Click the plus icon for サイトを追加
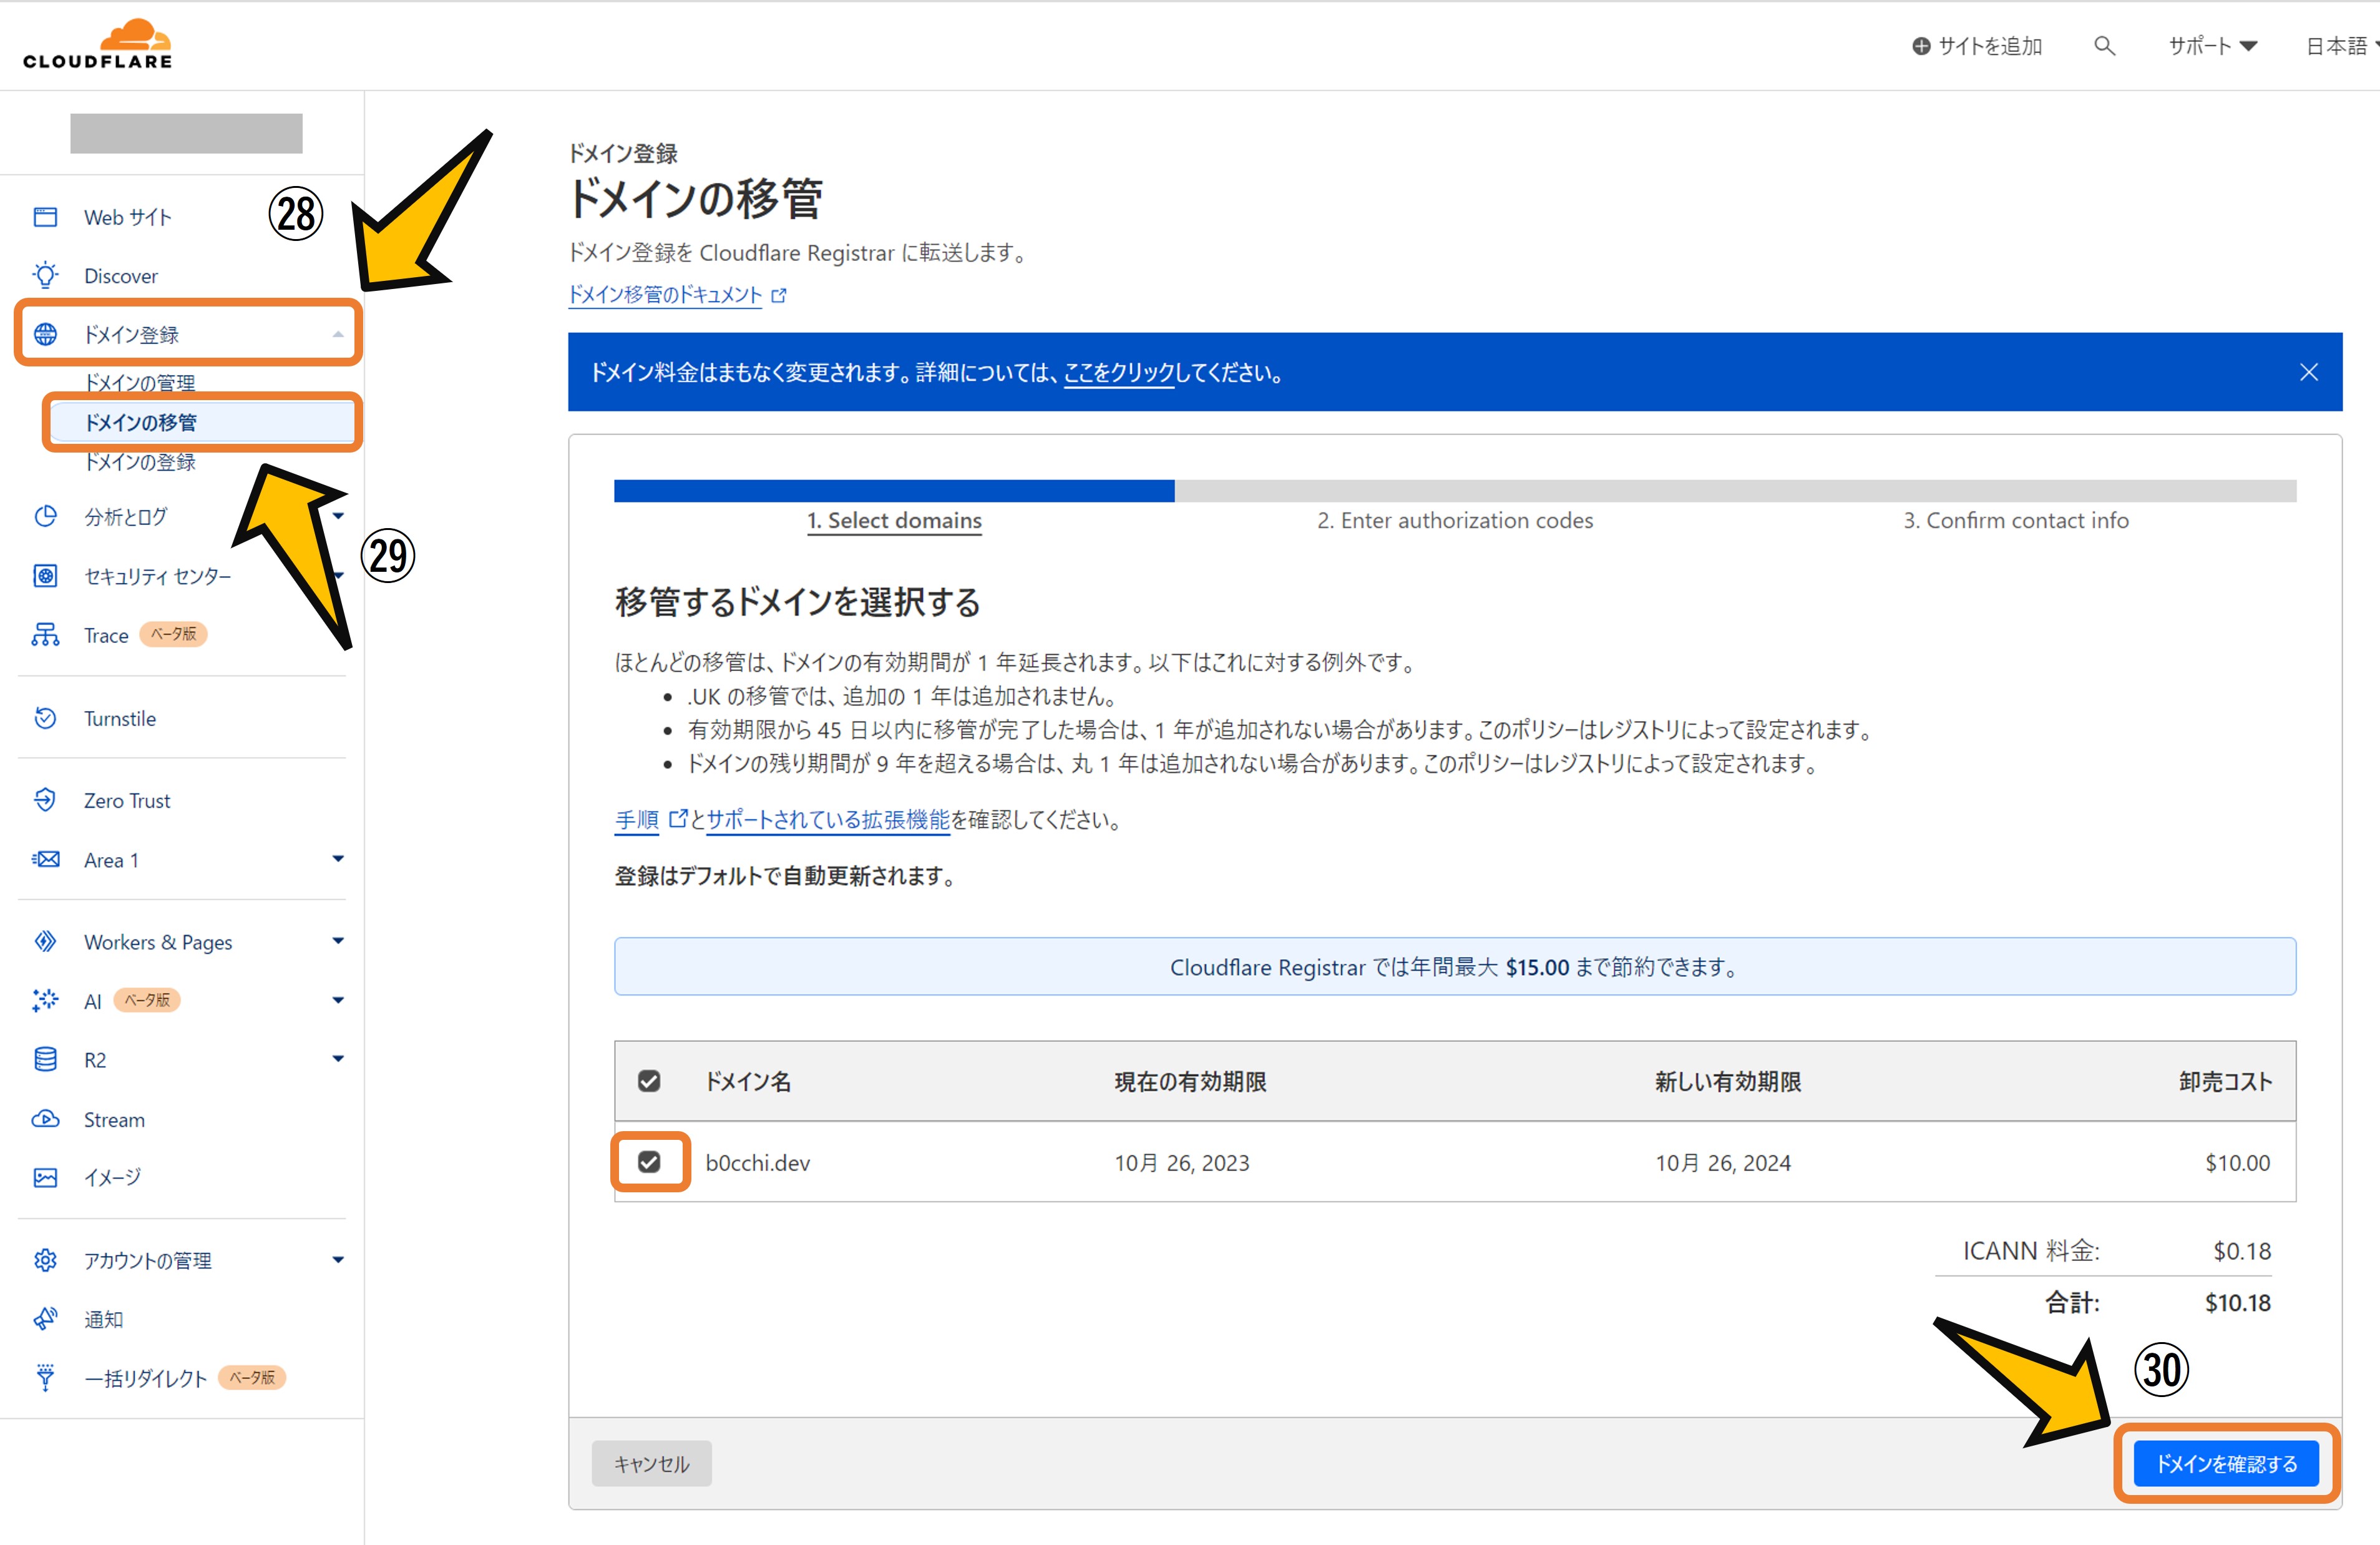 click(1921, 46)
